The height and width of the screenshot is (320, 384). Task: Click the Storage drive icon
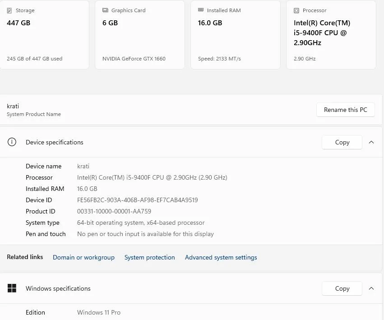point(9,10)
